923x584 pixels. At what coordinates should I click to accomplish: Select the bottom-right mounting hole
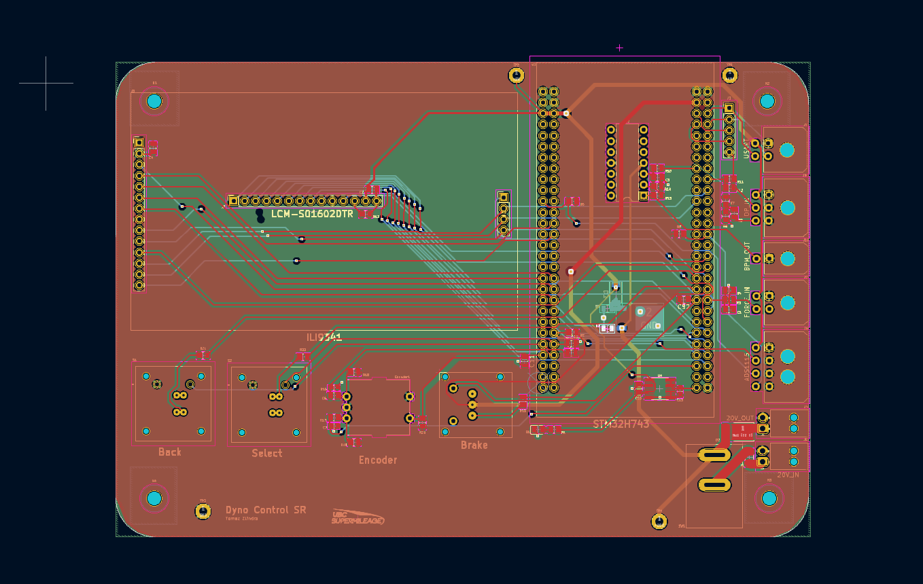tap(769, 498)
